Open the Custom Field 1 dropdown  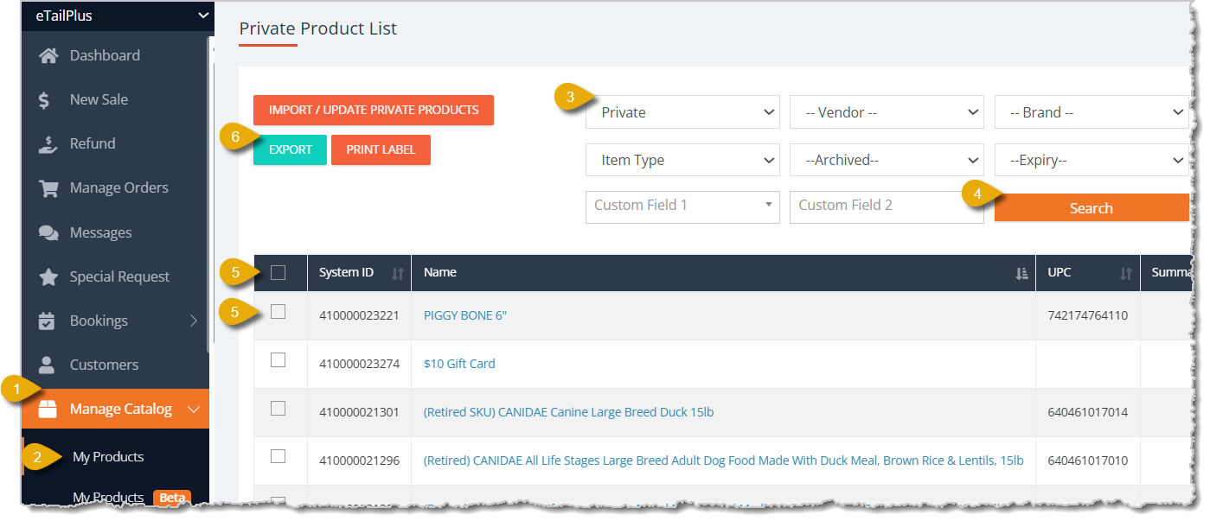pos(683,207)
